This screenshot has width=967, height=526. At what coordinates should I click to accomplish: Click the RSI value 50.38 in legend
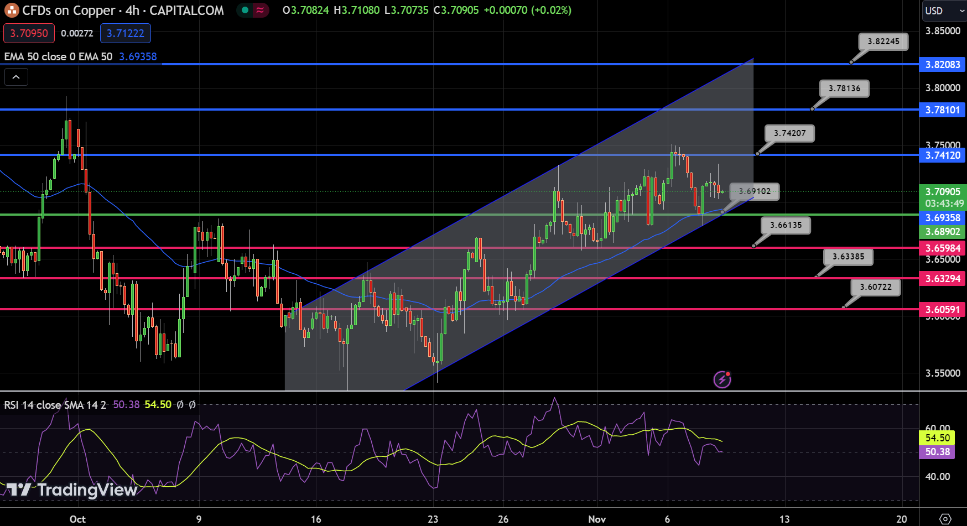126,405
